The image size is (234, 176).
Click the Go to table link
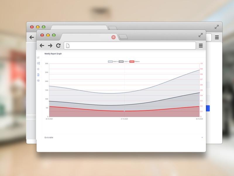tap(49, 138)
